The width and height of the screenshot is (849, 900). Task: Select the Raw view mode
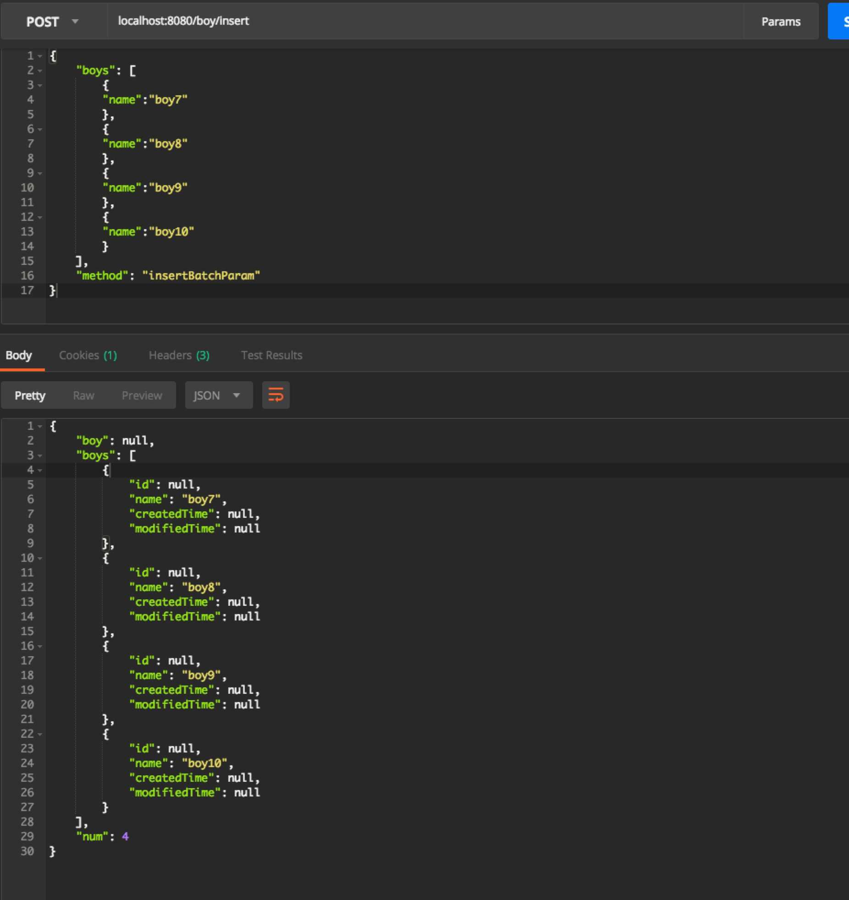[x=83, y=395]
